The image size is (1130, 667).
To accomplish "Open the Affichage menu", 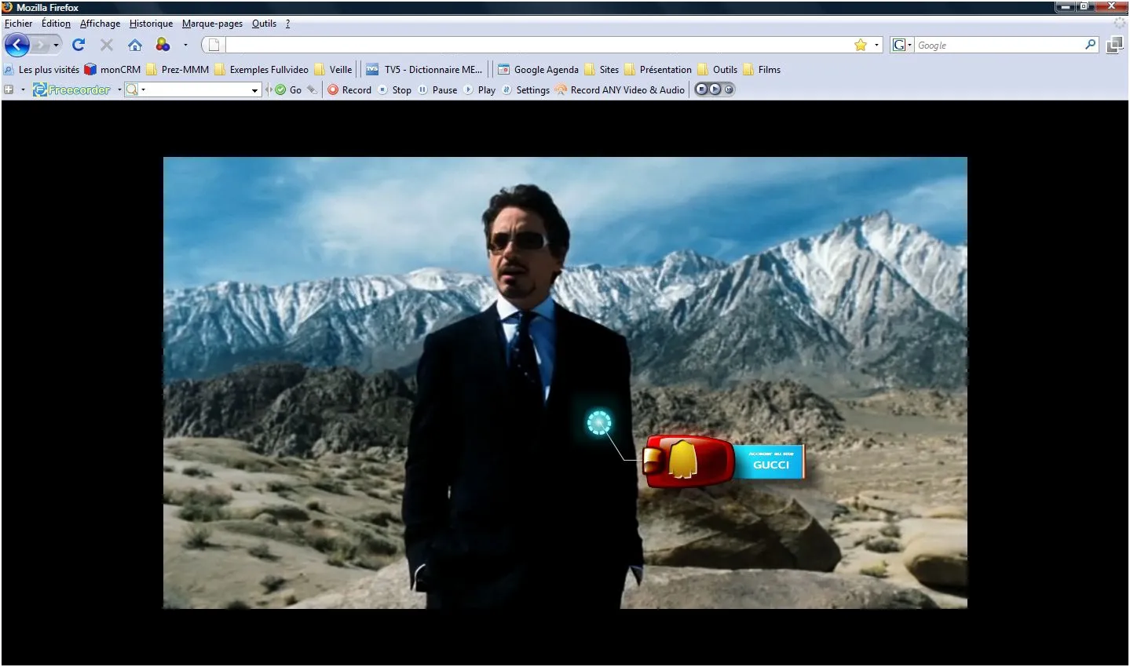I will click(101, 24).
